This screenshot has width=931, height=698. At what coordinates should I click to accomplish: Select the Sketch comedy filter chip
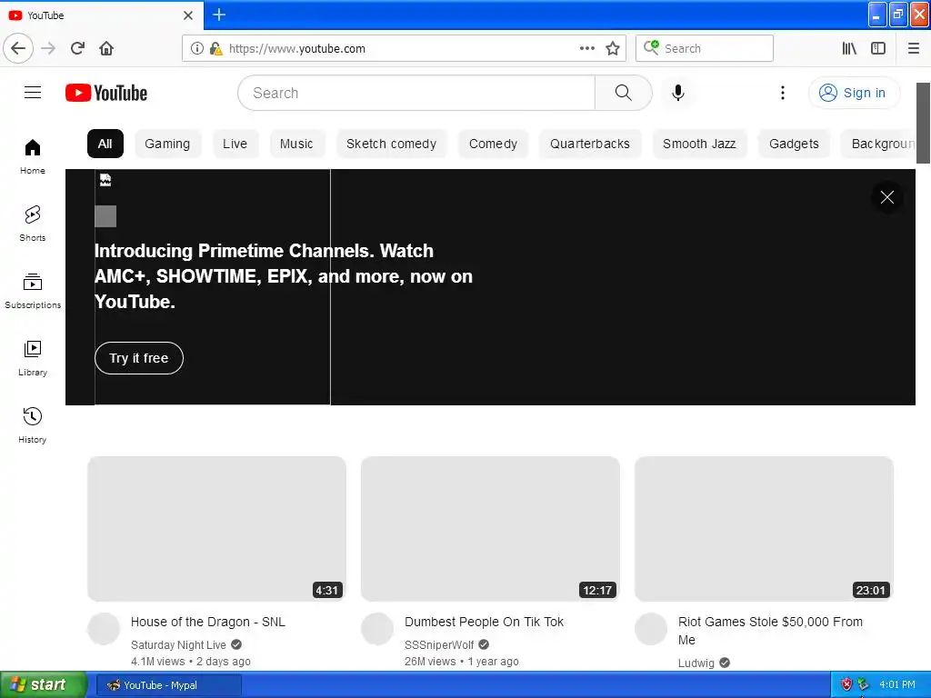tap(391, 144)
